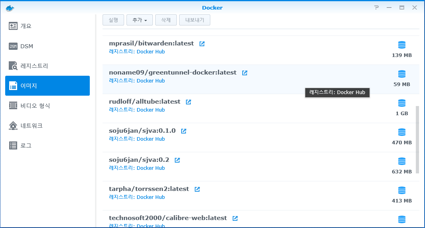Open external link for rudloff/alltube:latest
Viewport: 425px width, 228px height.
188,102
